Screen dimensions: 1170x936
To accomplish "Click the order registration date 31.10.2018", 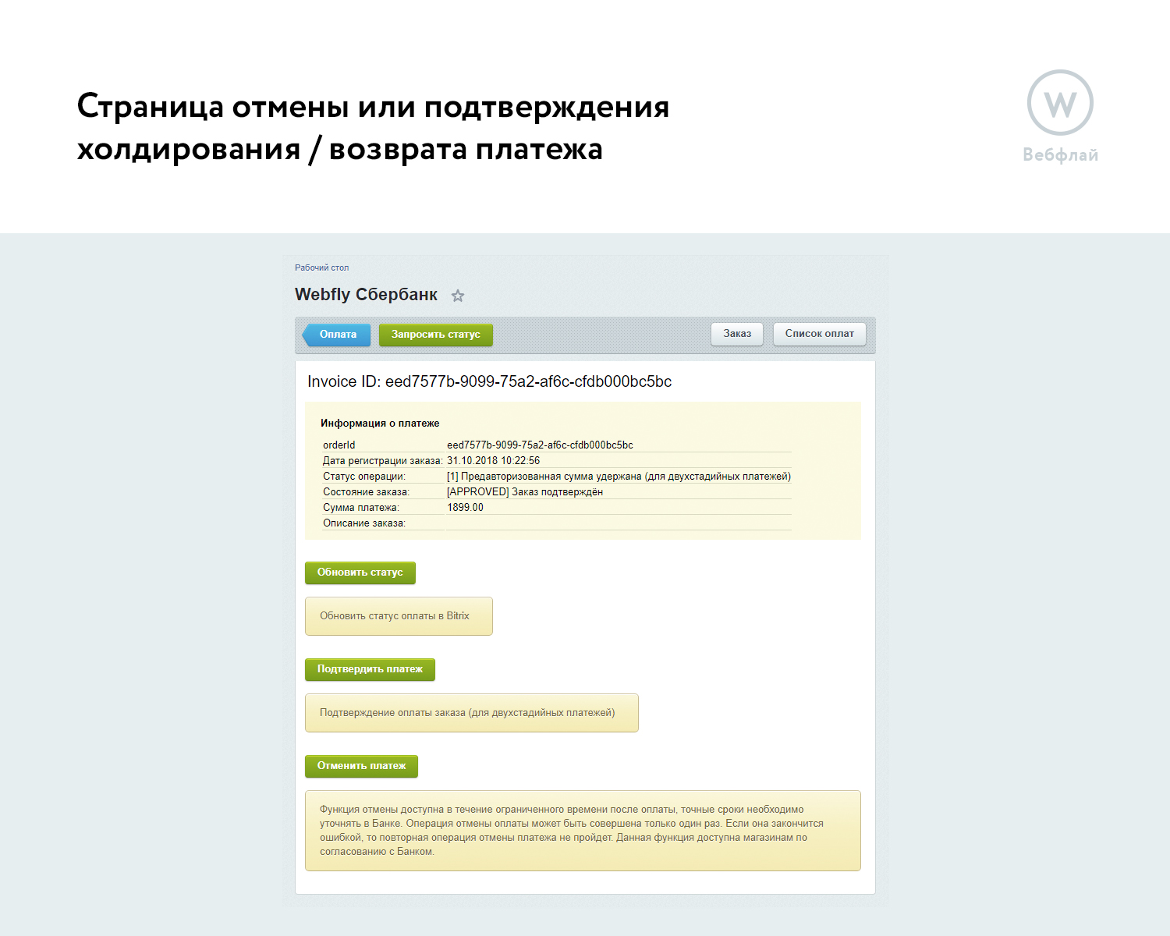I will pos(493,461).
